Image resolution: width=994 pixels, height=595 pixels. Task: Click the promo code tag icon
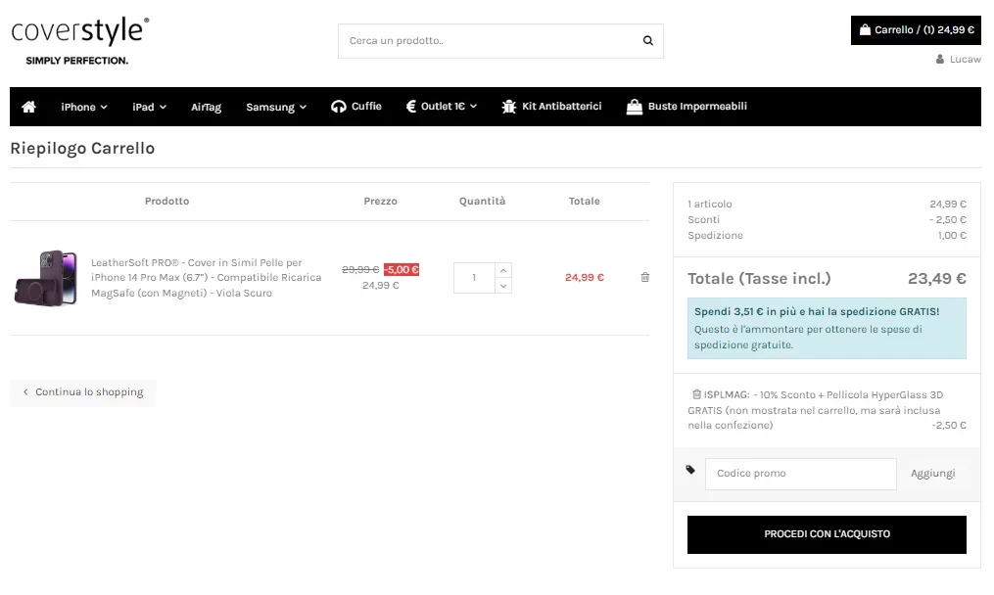pyautogui.click(x=690, y=470)
